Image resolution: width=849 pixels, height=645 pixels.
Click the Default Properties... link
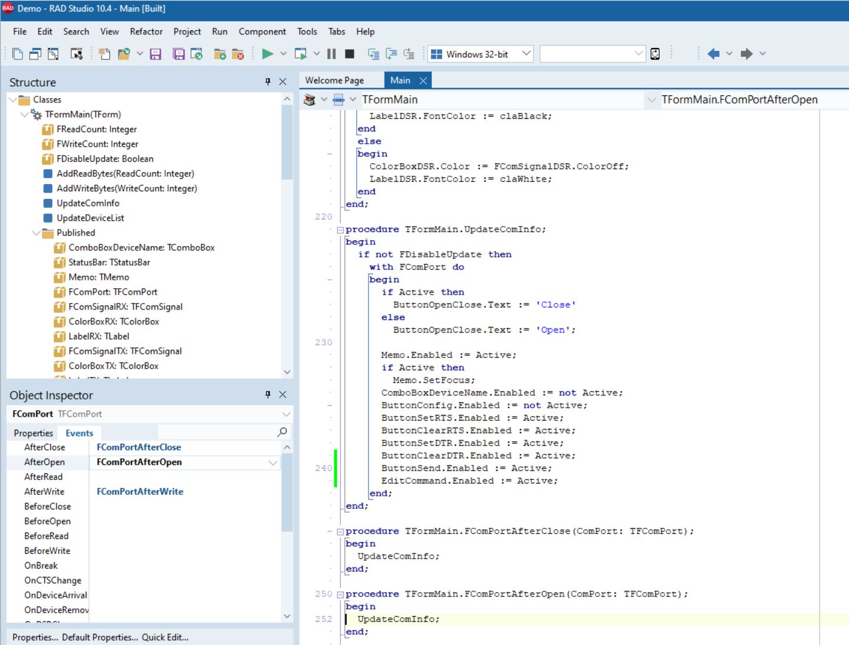[100, 637]
